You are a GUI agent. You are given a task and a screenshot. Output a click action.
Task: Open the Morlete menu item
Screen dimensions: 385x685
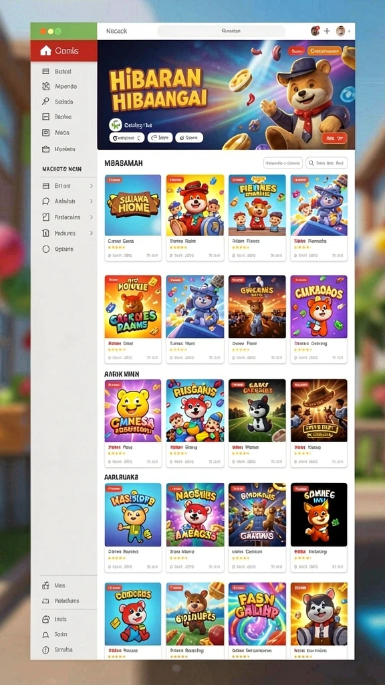click(63, 149)
